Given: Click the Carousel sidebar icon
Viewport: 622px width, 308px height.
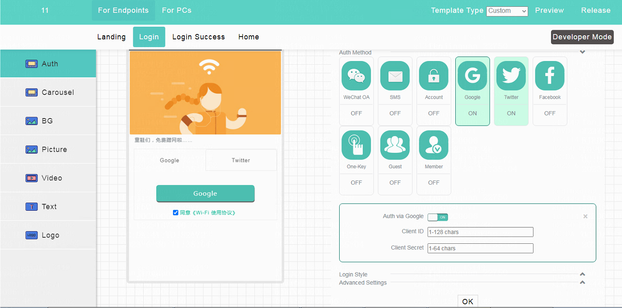Looking at the screenshot, I should 31,92.
